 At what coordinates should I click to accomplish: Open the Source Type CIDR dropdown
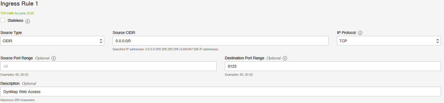(x=52, y=41)
